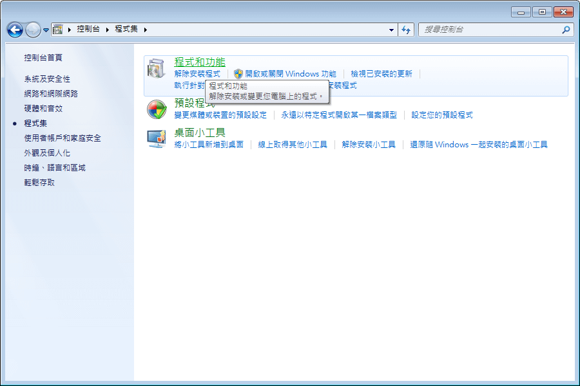Click the 桌面小工具 monitor icon
Screen dimensions: 580x386
click(x=157, y=139)
